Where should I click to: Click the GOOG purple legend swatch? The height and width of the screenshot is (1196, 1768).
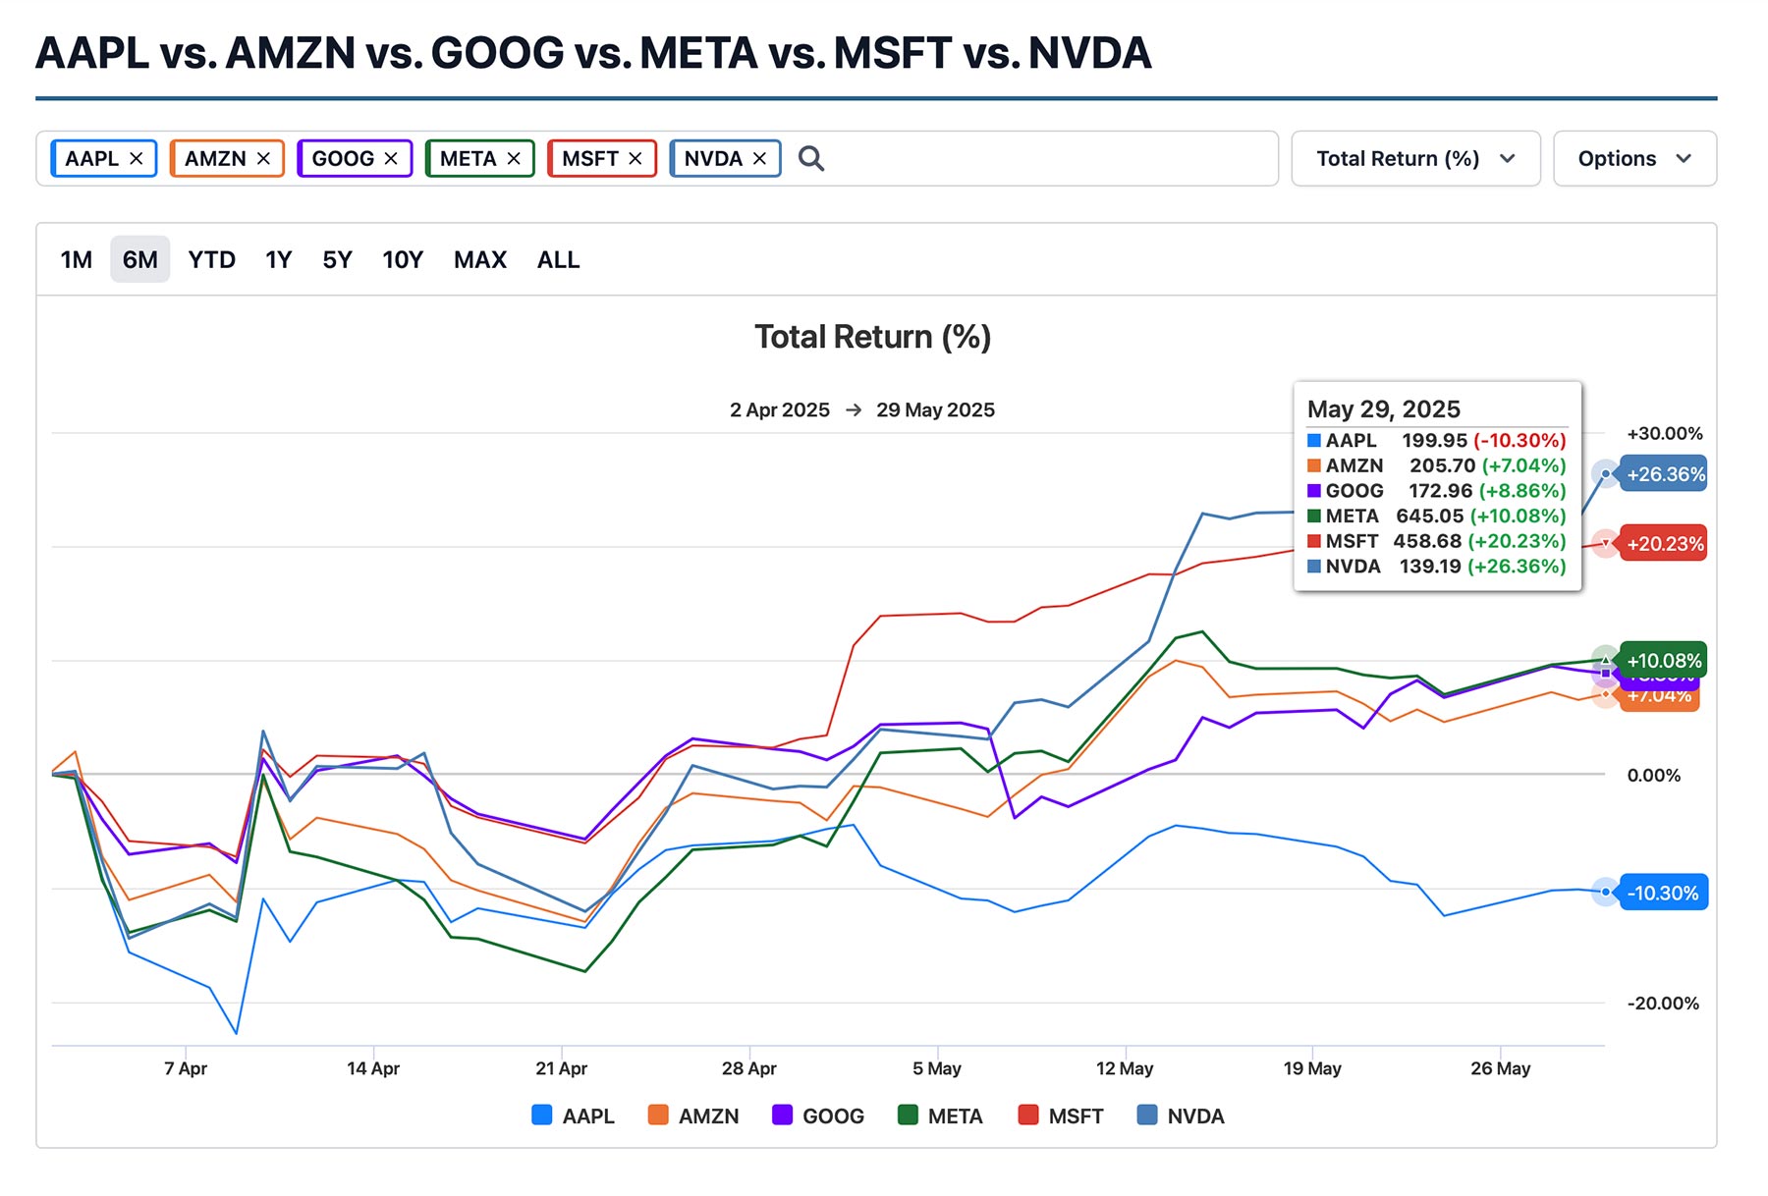pyautogui.click(x=782, y=1114)
